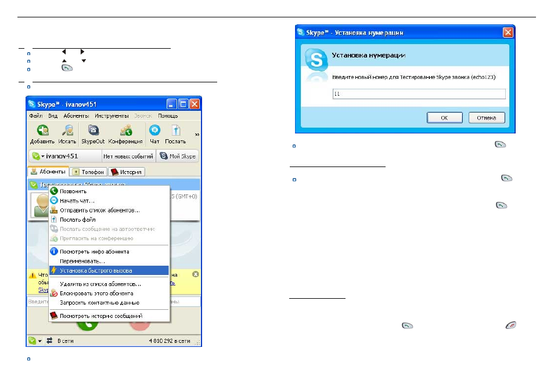Click the green call button

coord(87,325)
